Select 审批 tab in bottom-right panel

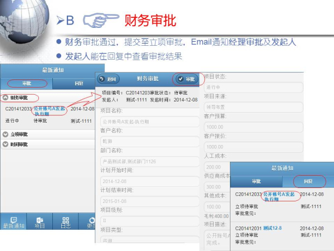[x=256, y=181]
